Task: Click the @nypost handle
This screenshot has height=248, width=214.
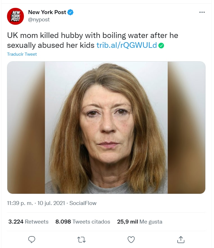Action: click(39, 19)
